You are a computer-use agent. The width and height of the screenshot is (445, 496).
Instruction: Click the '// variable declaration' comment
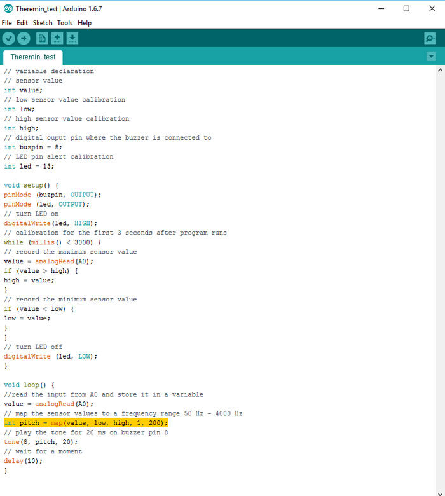(49, 71)
